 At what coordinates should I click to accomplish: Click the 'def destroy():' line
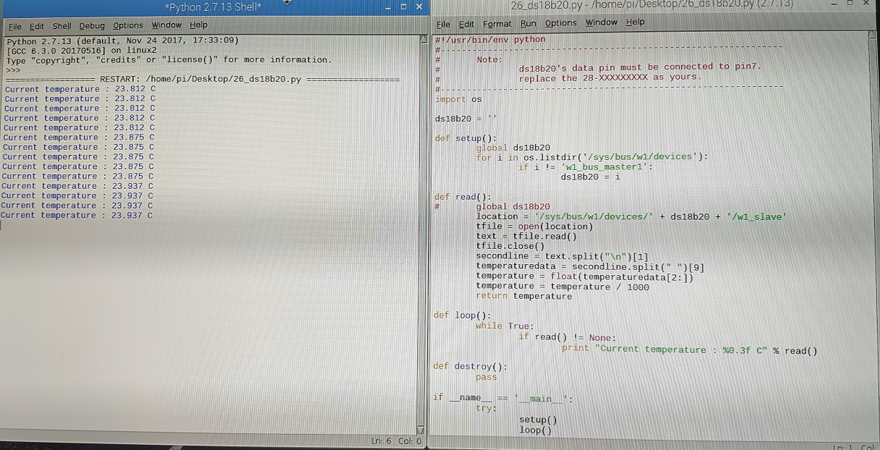point(470,366)
